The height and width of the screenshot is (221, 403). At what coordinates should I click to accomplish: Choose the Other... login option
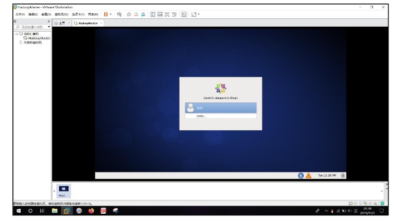click(221, 116)
